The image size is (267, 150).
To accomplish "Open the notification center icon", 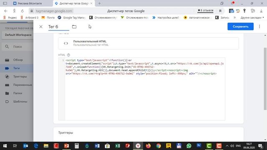I will click(x=260, y=146).
